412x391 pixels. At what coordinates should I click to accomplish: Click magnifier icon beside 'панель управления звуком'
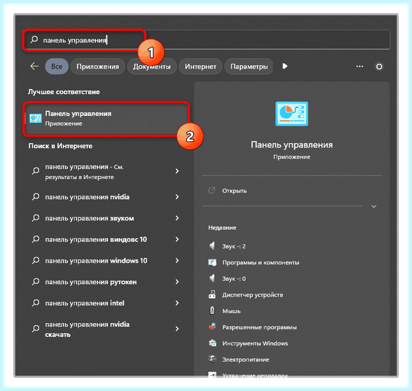(x=36, y=218)
